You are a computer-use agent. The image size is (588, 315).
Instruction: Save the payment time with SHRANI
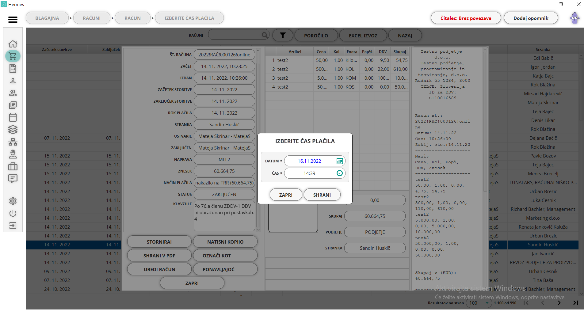(x=322, y=195)
